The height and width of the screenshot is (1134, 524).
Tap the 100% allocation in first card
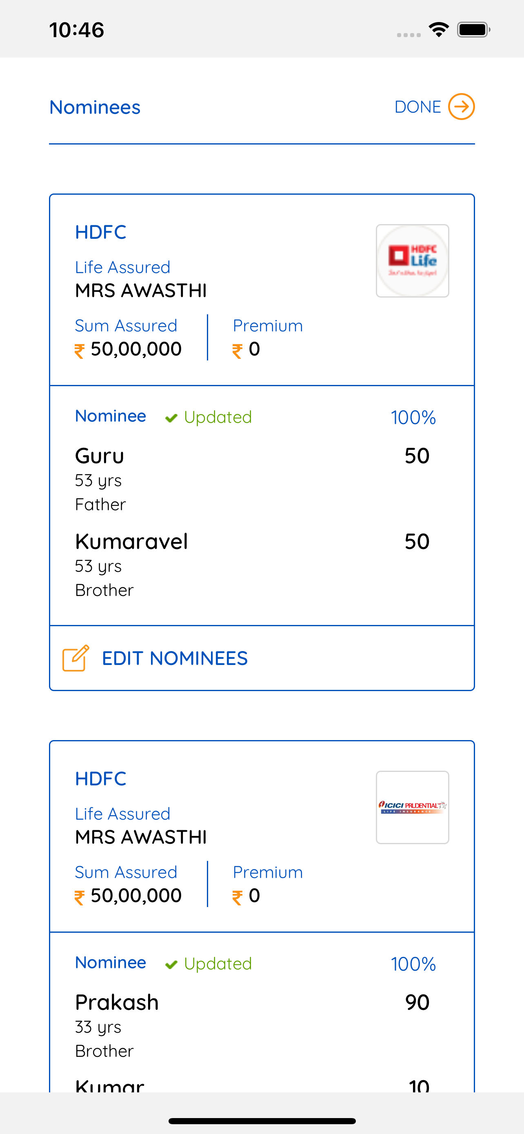pyautogui.click(x=413, y=417)
